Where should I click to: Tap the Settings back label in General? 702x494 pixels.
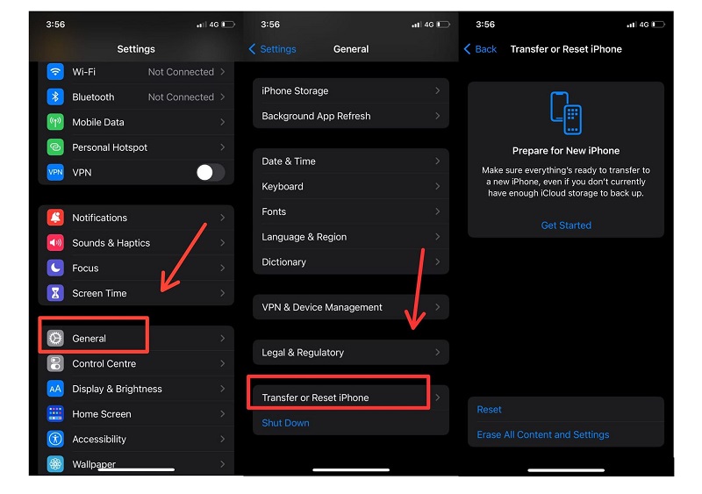point(278,49)
